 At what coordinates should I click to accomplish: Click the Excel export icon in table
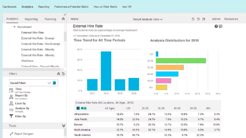pos(82,108)
